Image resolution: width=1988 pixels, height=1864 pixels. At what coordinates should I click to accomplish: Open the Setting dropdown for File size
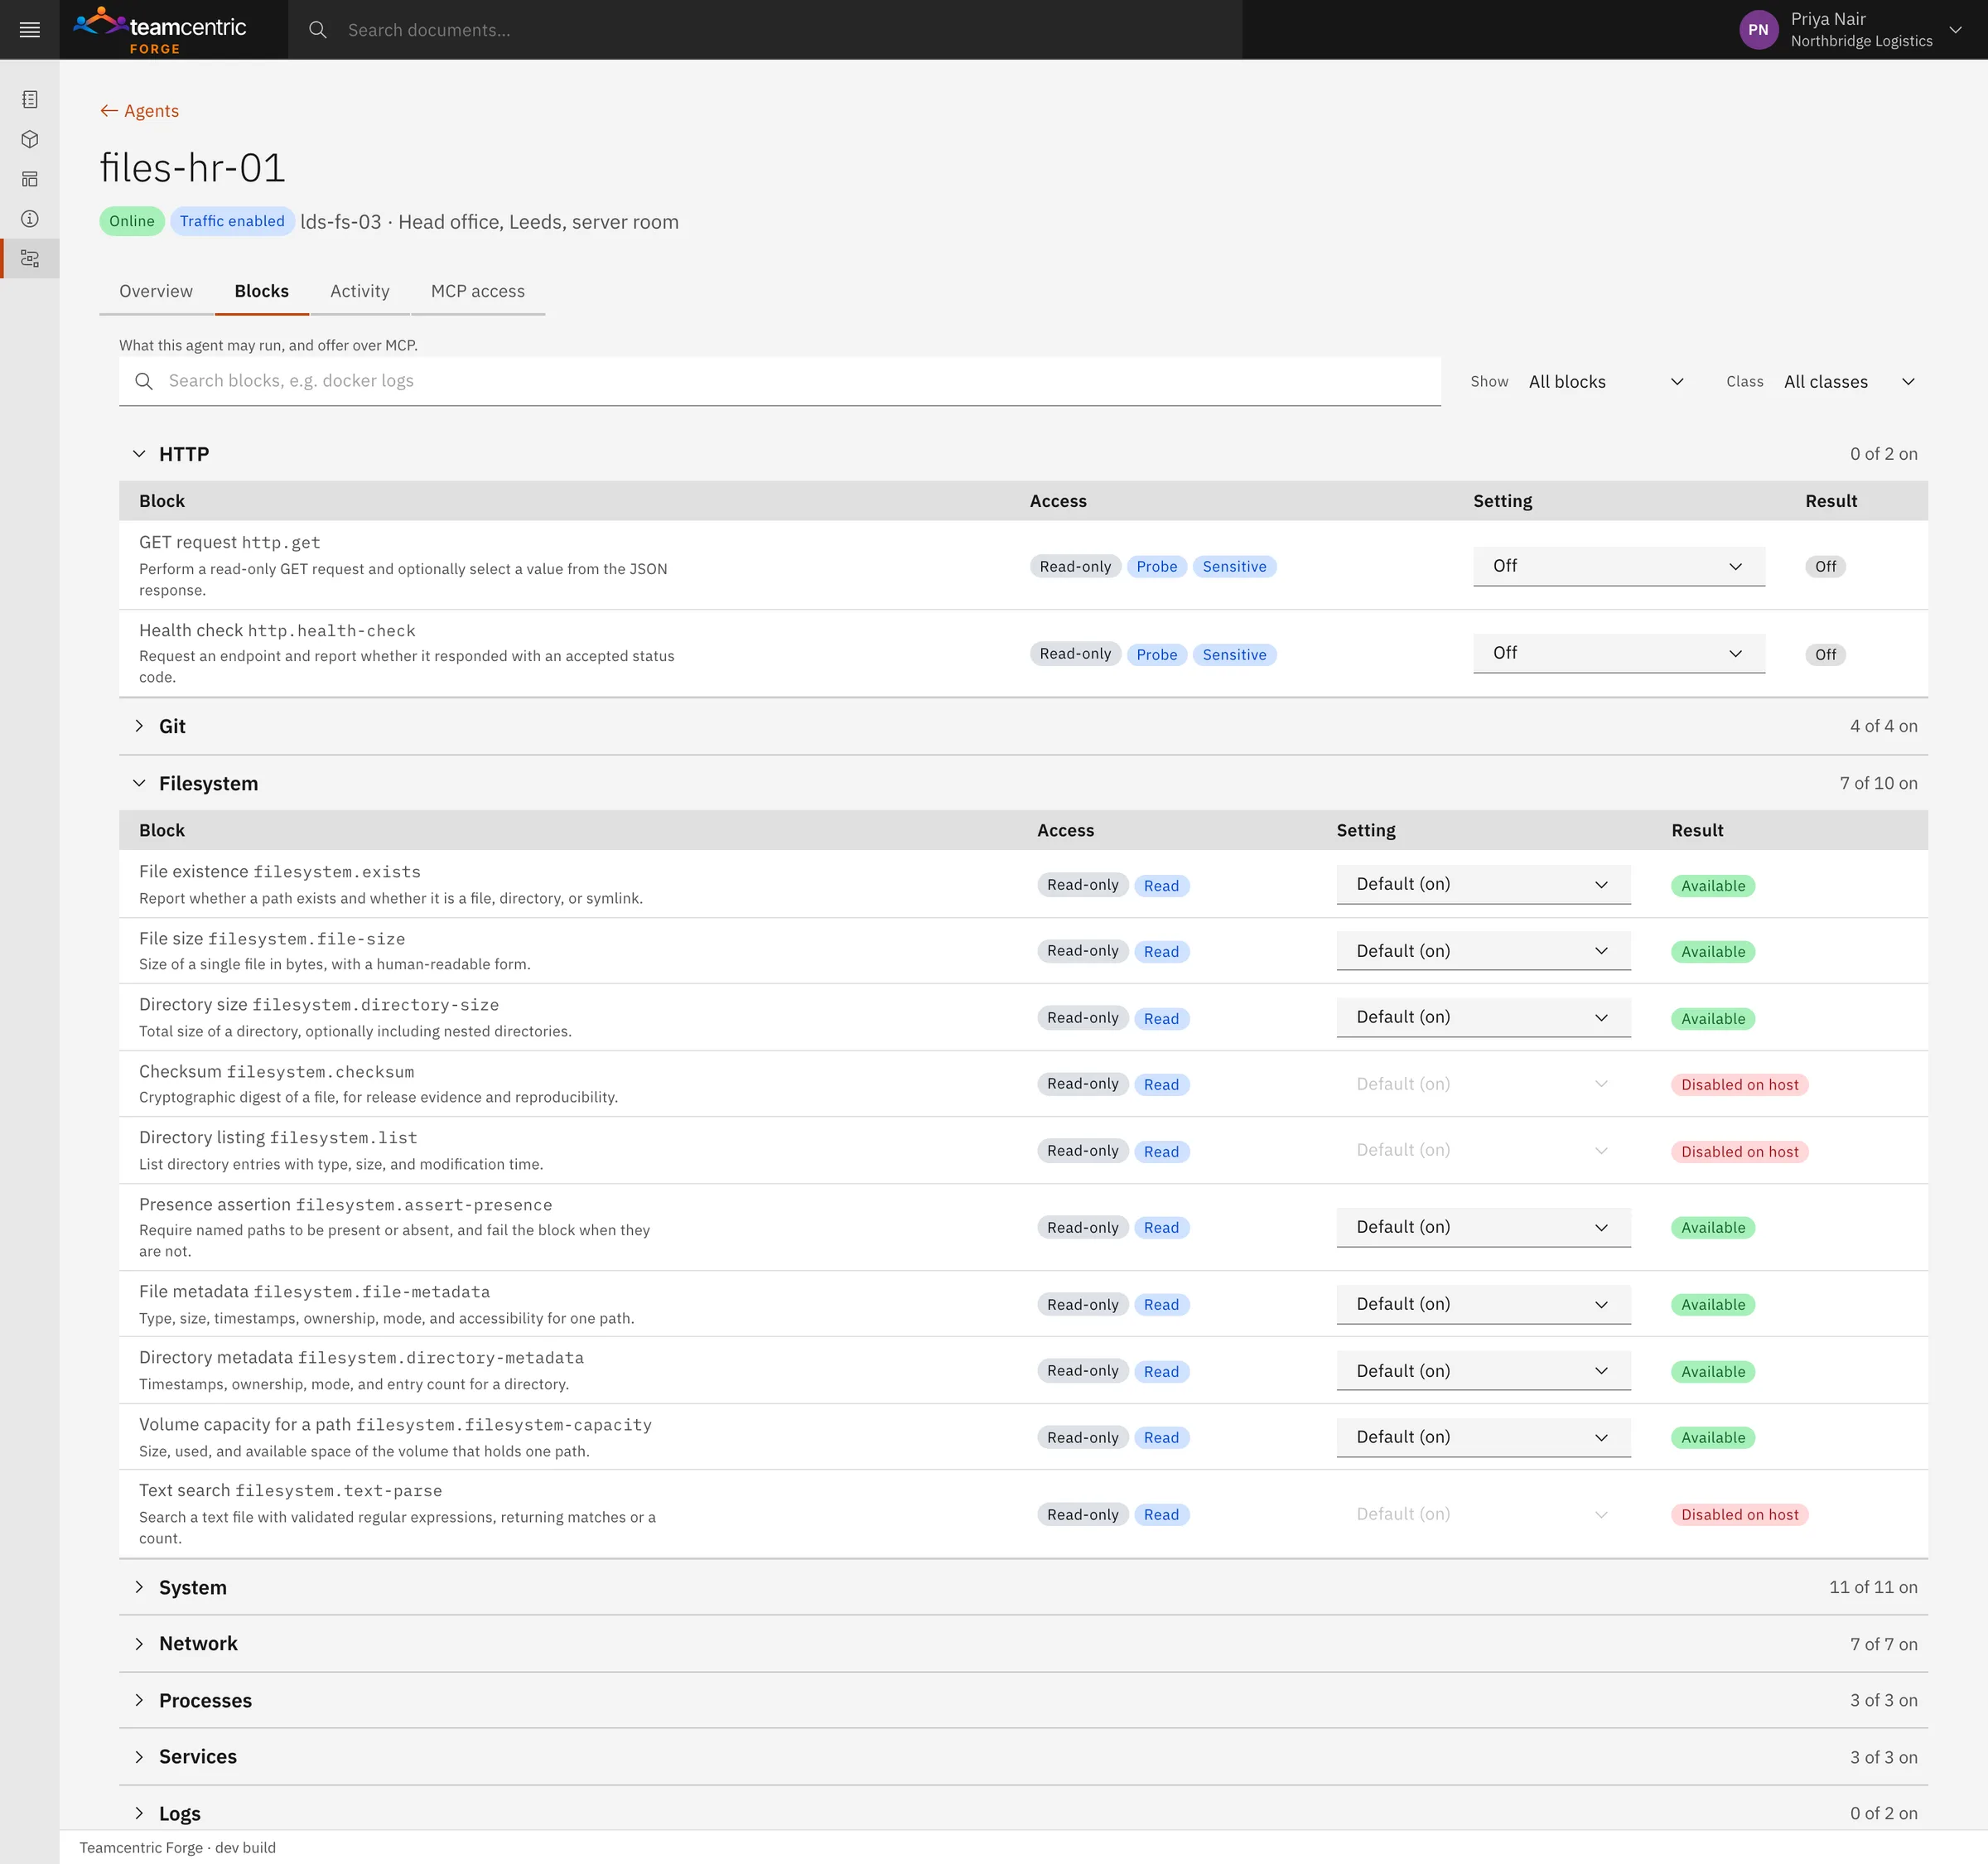point(1483,951)
